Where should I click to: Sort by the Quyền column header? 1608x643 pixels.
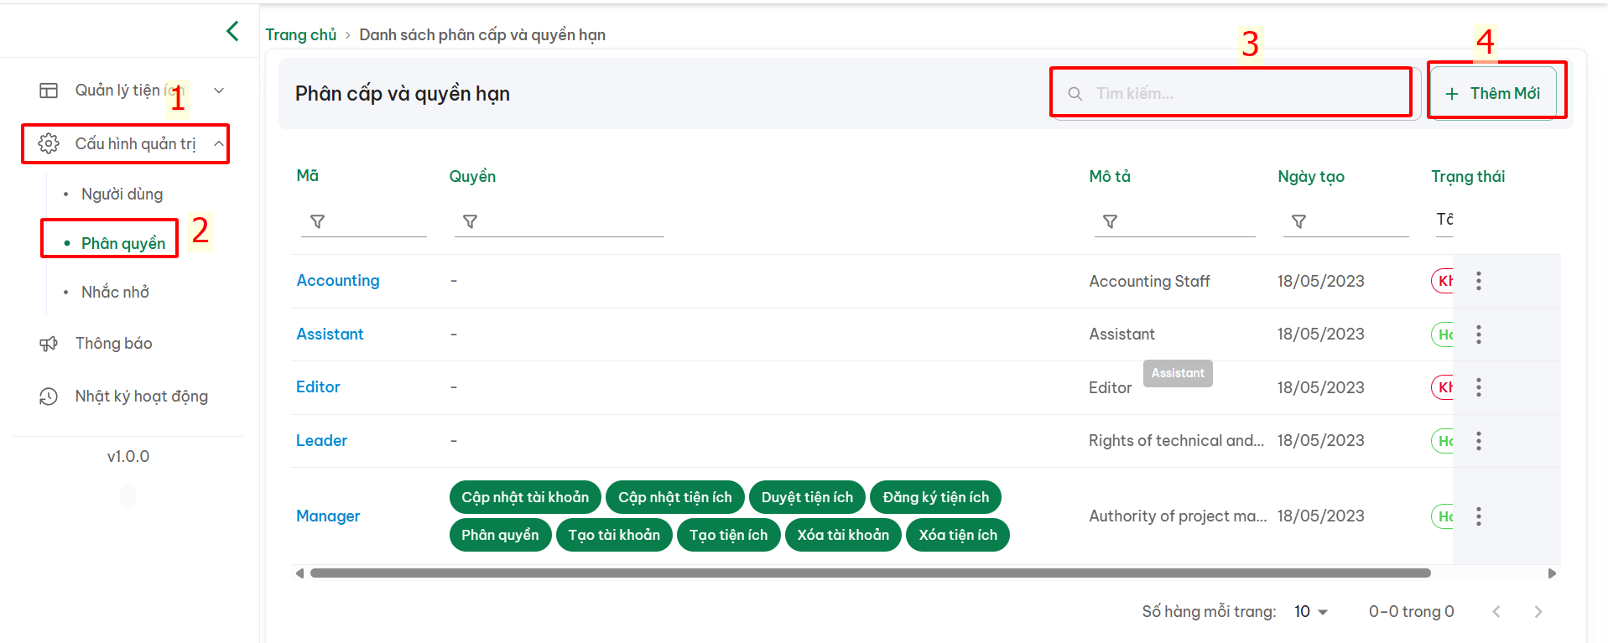(x=472, y=177)
